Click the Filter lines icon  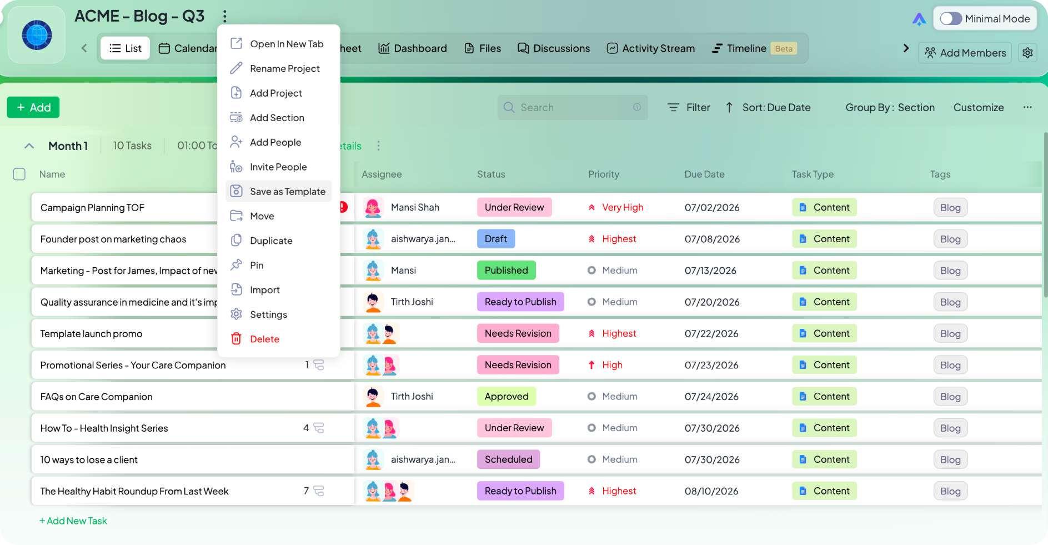(x=673, y=107)
